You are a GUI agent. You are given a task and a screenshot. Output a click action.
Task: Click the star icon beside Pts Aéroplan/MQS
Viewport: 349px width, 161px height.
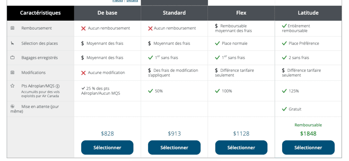pos(13,86)
